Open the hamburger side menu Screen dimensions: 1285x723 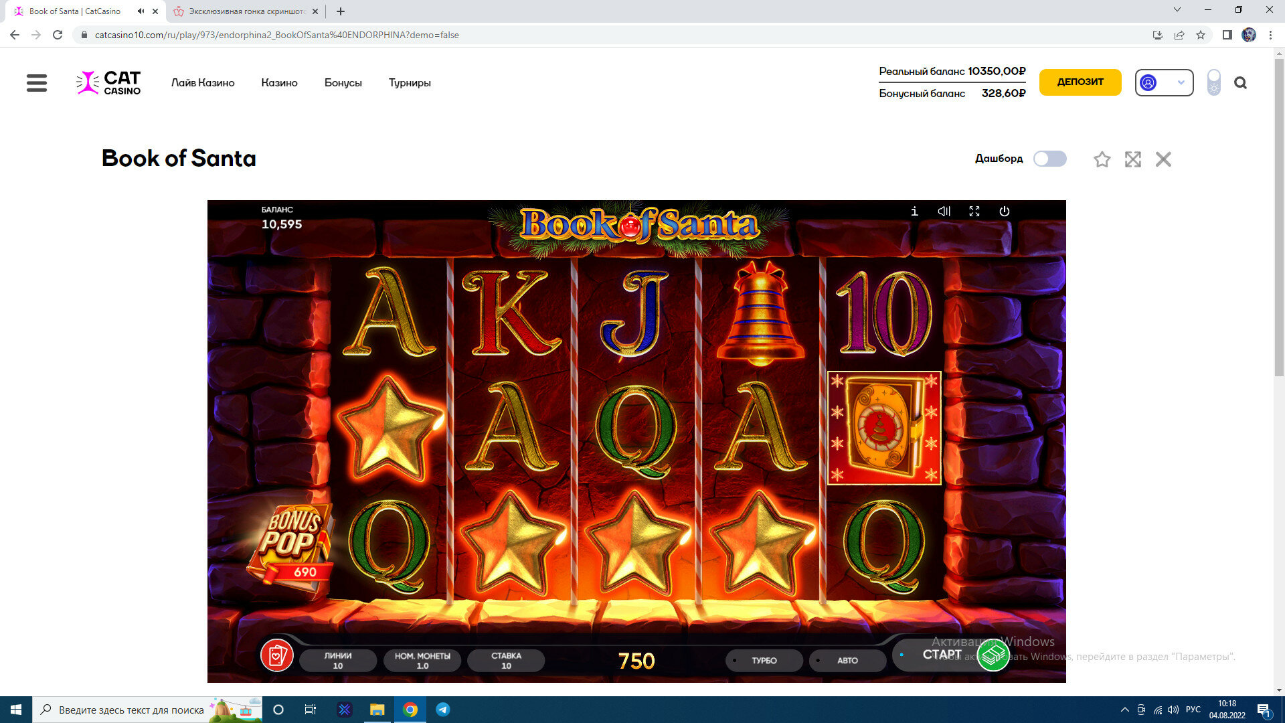pos(37,83)
